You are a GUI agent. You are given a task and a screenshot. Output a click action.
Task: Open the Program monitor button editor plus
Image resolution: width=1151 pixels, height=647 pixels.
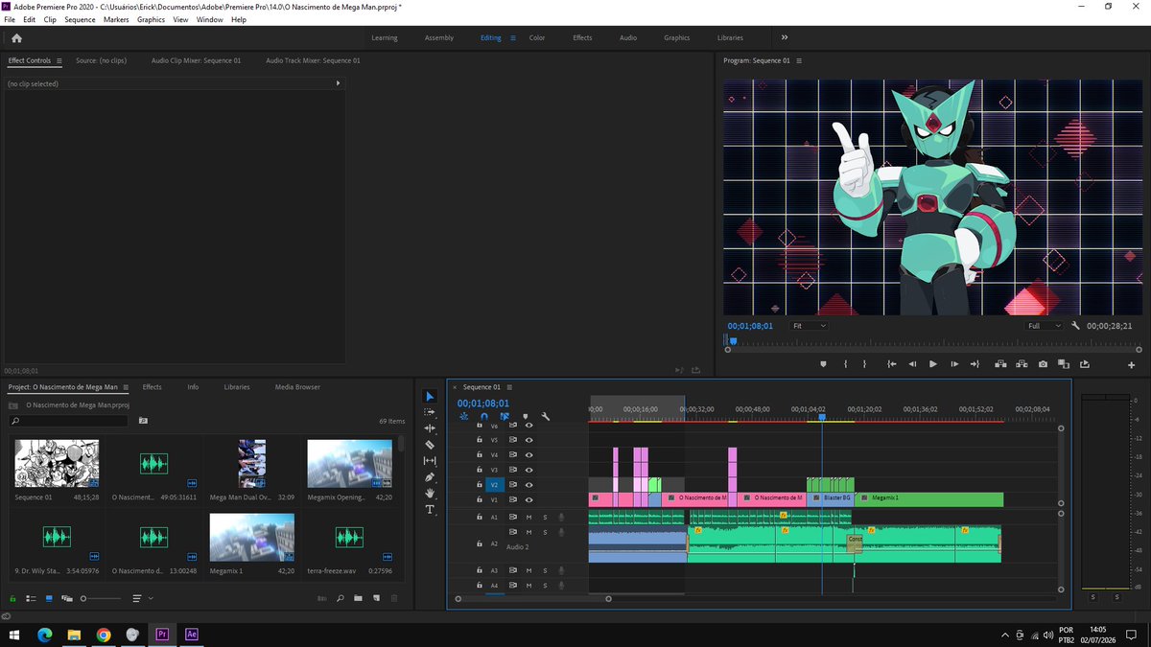click(x=1132, y=365)
